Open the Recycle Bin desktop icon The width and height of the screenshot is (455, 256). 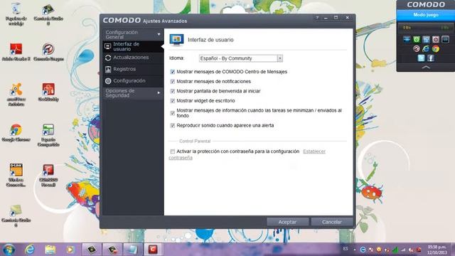pyautogui.click(x=16, y=14)
